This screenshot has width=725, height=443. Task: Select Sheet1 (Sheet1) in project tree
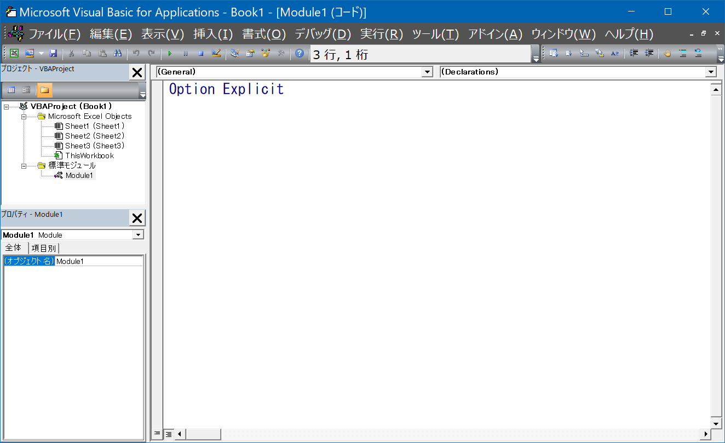point(94,126)
